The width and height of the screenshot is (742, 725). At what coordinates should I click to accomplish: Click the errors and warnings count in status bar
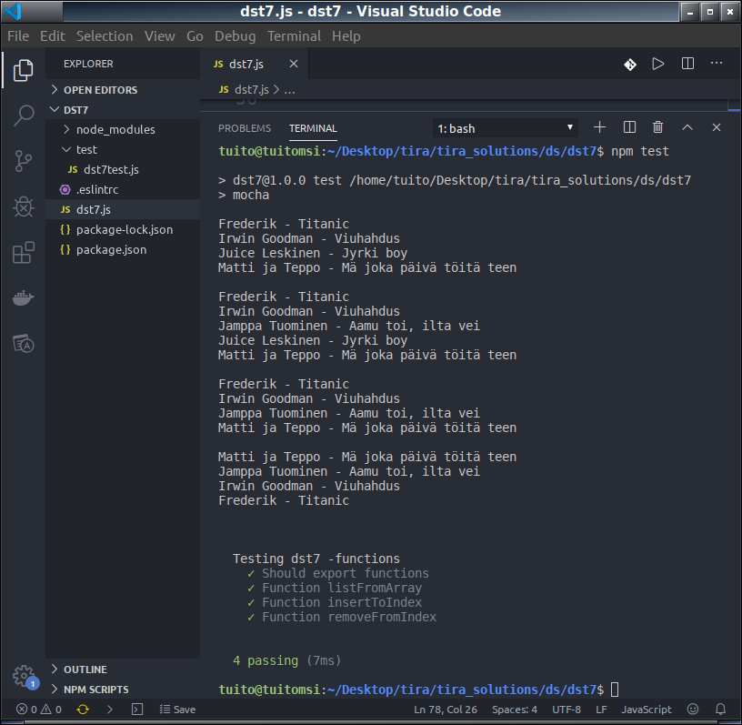(x=39, y=710)
